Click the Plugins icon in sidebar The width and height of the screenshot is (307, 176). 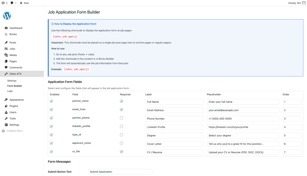[6, 106]
